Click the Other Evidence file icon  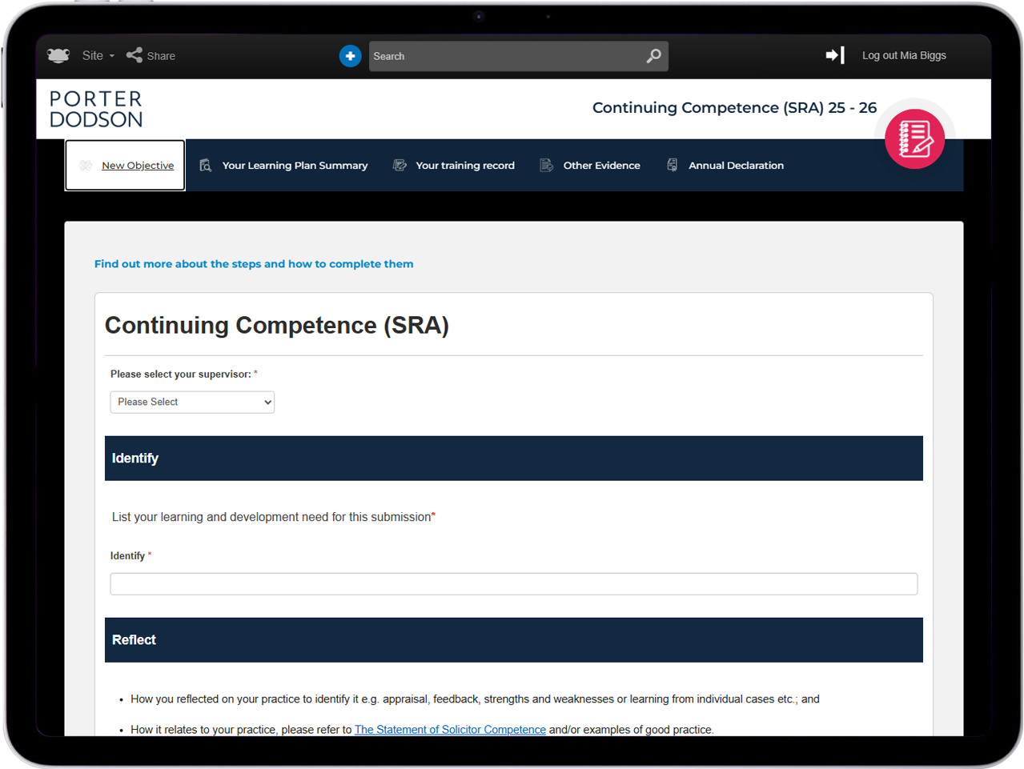coord(546,165)
